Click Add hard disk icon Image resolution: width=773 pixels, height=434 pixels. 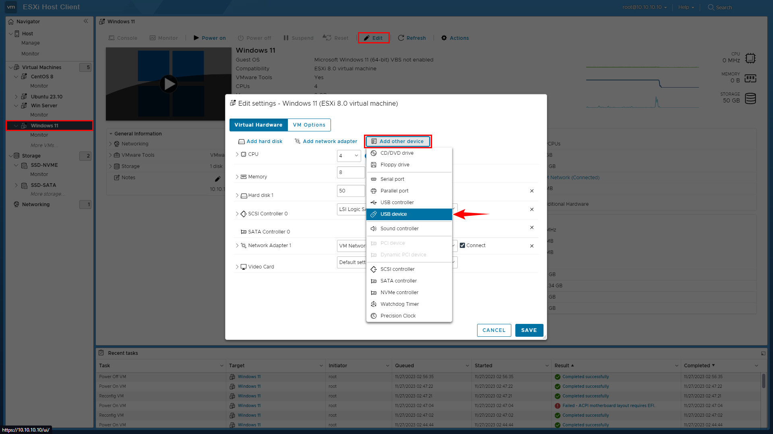242,141
